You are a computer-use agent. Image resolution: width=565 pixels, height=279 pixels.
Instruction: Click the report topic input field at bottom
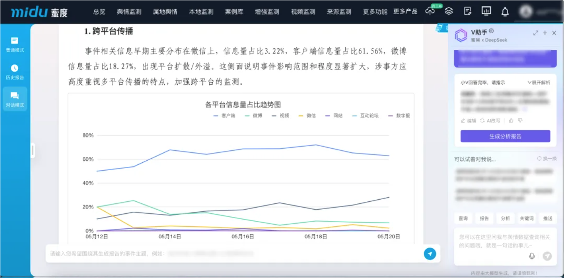coord(208,253)
